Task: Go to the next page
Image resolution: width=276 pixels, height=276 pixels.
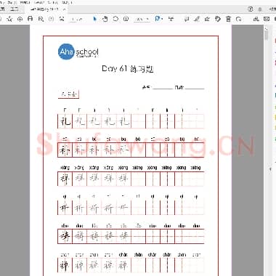Action: click(62, 19)
